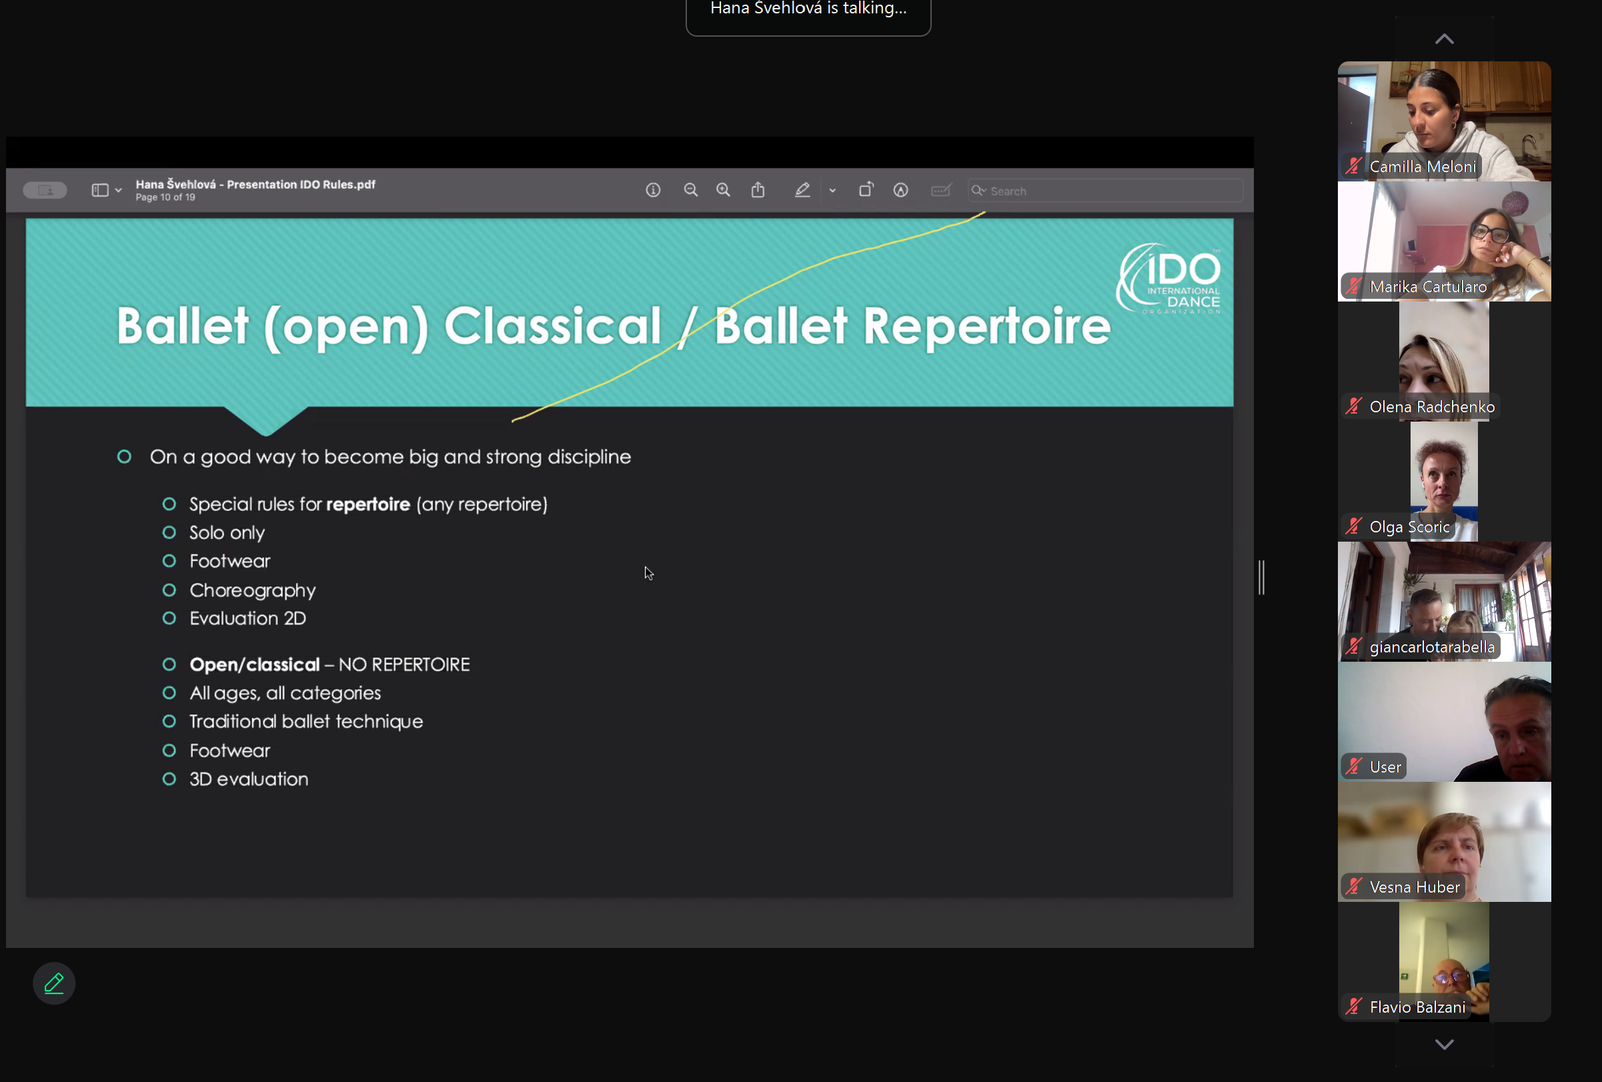Open the Share icon in Preview toolbar

coord(758,190)
